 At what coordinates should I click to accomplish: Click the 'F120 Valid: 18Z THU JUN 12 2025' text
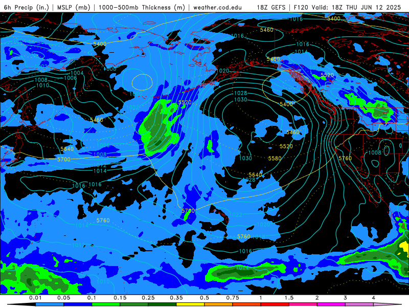pyautogui.click(x=347, y=7)
